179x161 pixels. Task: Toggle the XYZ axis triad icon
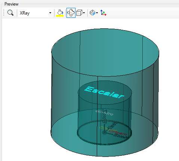pyautogui.click(x=103, y=13)
